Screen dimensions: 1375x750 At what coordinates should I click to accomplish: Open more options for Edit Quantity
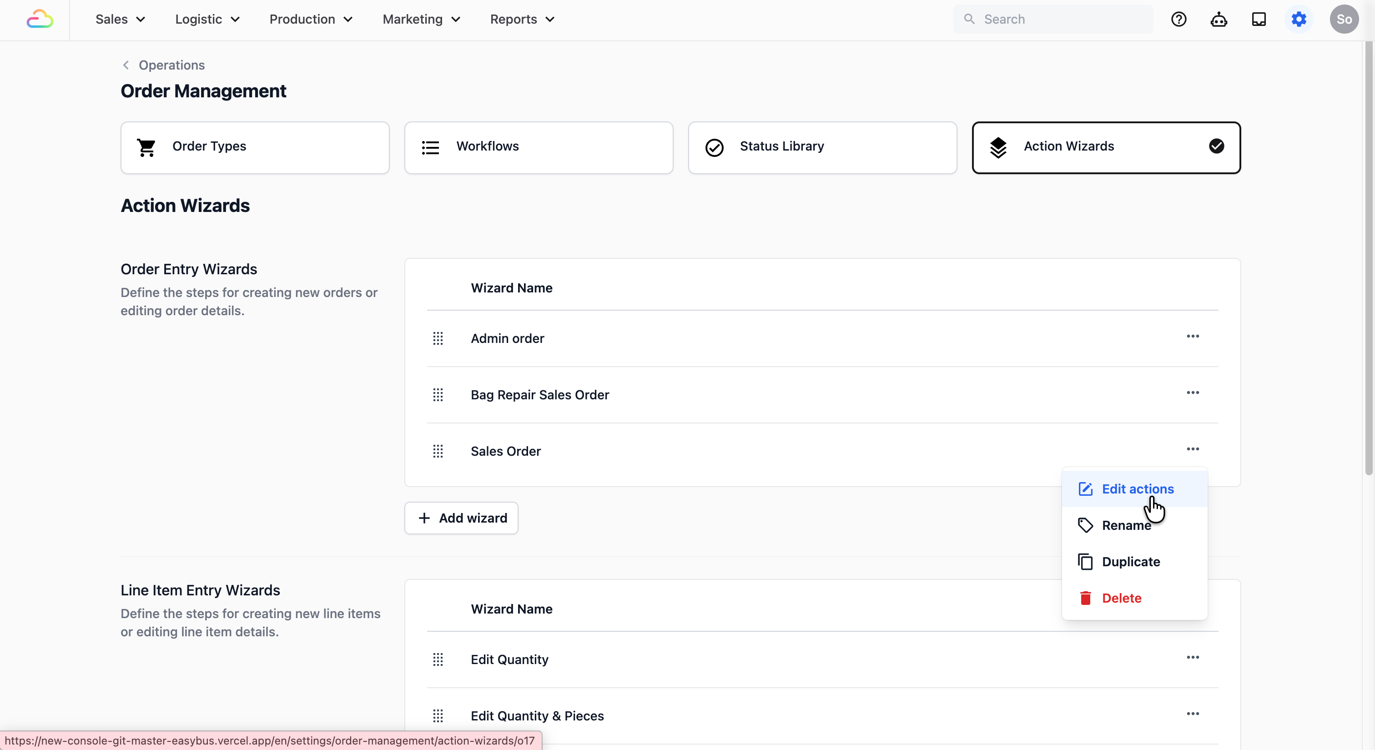tap(1193, 658)
